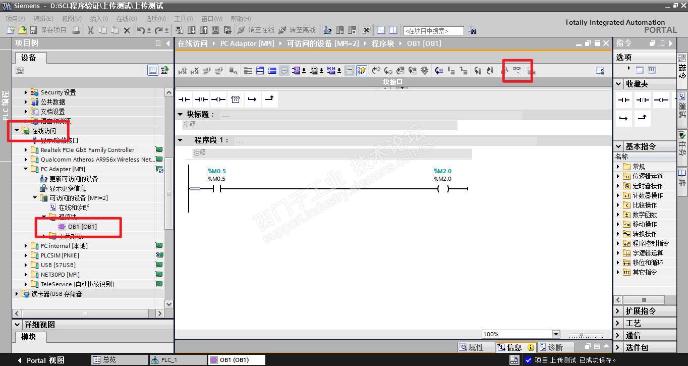Viewport: 688px width, 366px height.
Task: Download to device from the toolbar
Action: tap(192, 30)
